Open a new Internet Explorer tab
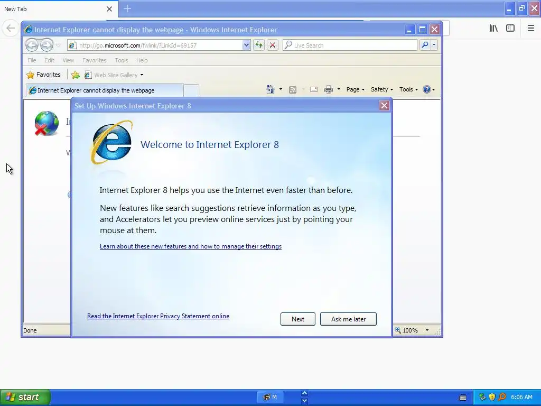Viewport: 541px width, 406px height. pos(191,90)
